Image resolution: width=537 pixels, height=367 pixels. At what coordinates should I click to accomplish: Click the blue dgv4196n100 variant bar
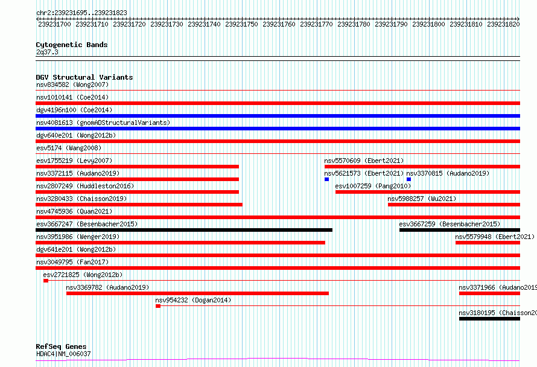click(x=278, y=116)
